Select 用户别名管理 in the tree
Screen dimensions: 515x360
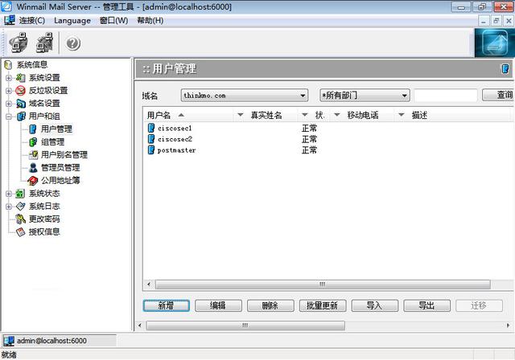pos(64,155)
